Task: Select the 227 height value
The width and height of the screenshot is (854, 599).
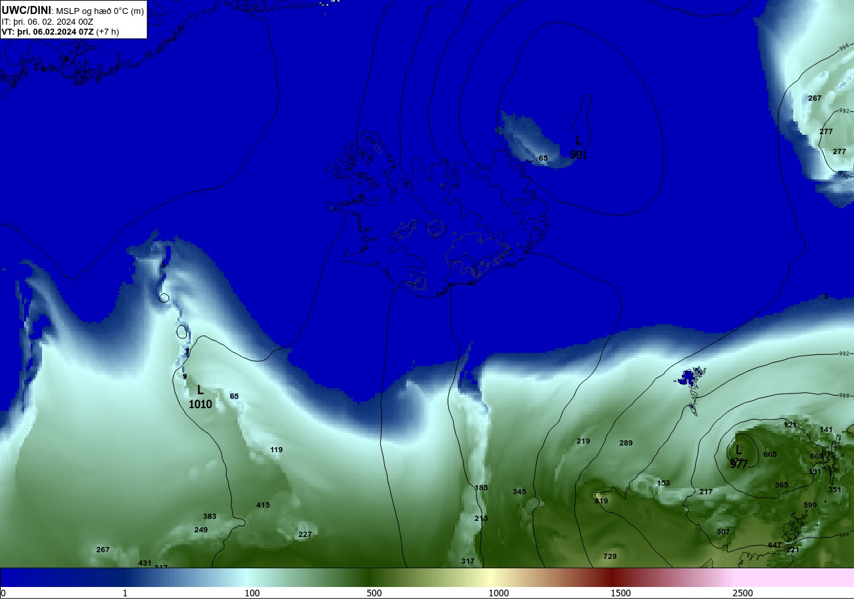Action: click(305, 534)
